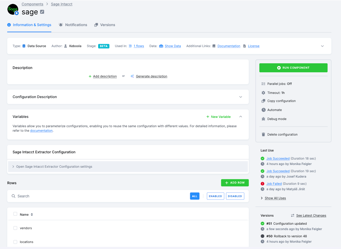Select the locations row checkbox
This screenshot has height=249, width=341.
15,242
